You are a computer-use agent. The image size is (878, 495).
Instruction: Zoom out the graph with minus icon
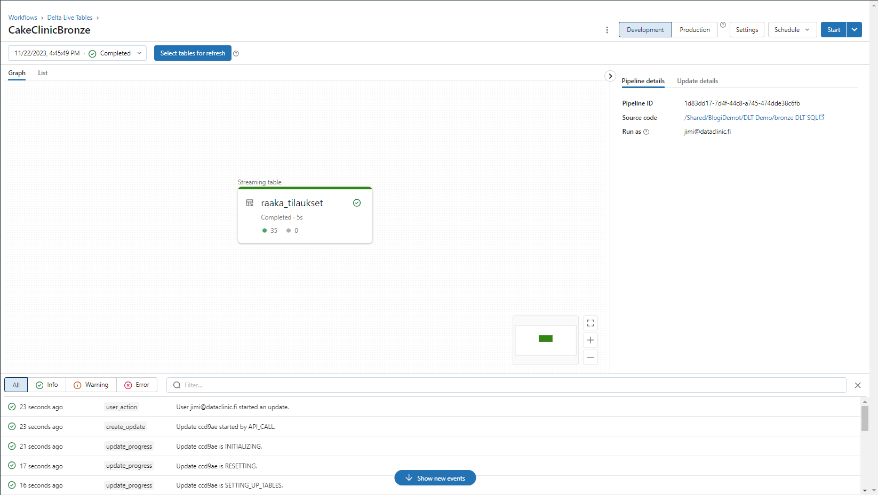click(x=590, y=358)
